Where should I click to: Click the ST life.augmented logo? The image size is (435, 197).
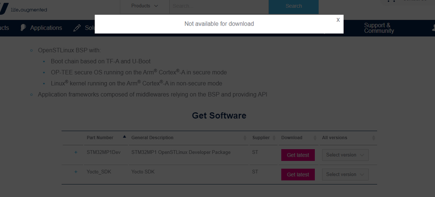click(24, 8)
